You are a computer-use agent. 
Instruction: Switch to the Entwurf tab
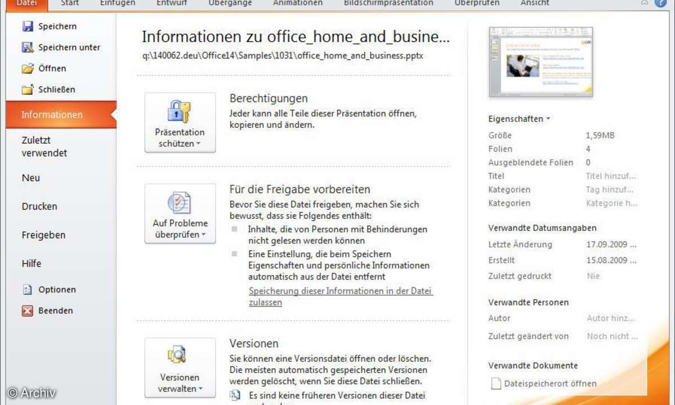(172, 3)
